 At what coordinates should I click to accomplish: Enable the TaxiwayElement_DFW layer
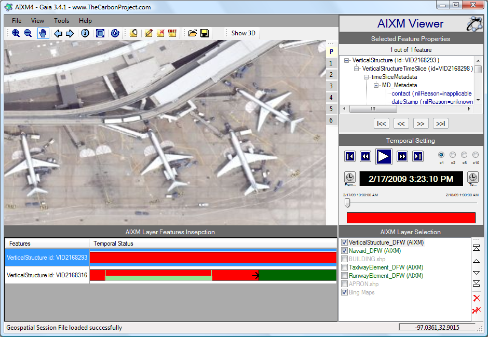click(345, 267)
